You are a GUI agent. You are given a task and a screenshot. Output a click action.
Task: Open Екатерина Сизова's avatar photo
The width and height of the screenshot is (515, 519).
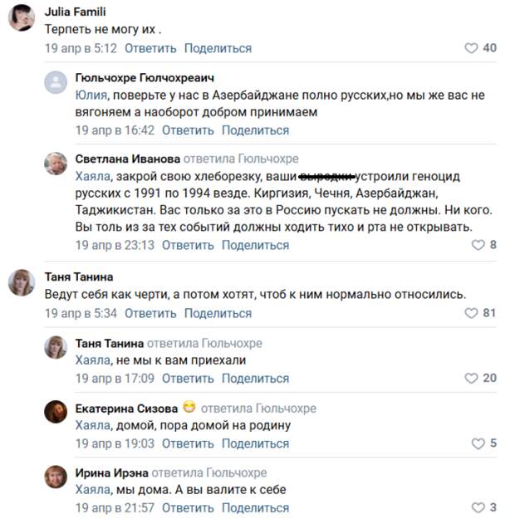pyautogui.click(x=56, y=412)
